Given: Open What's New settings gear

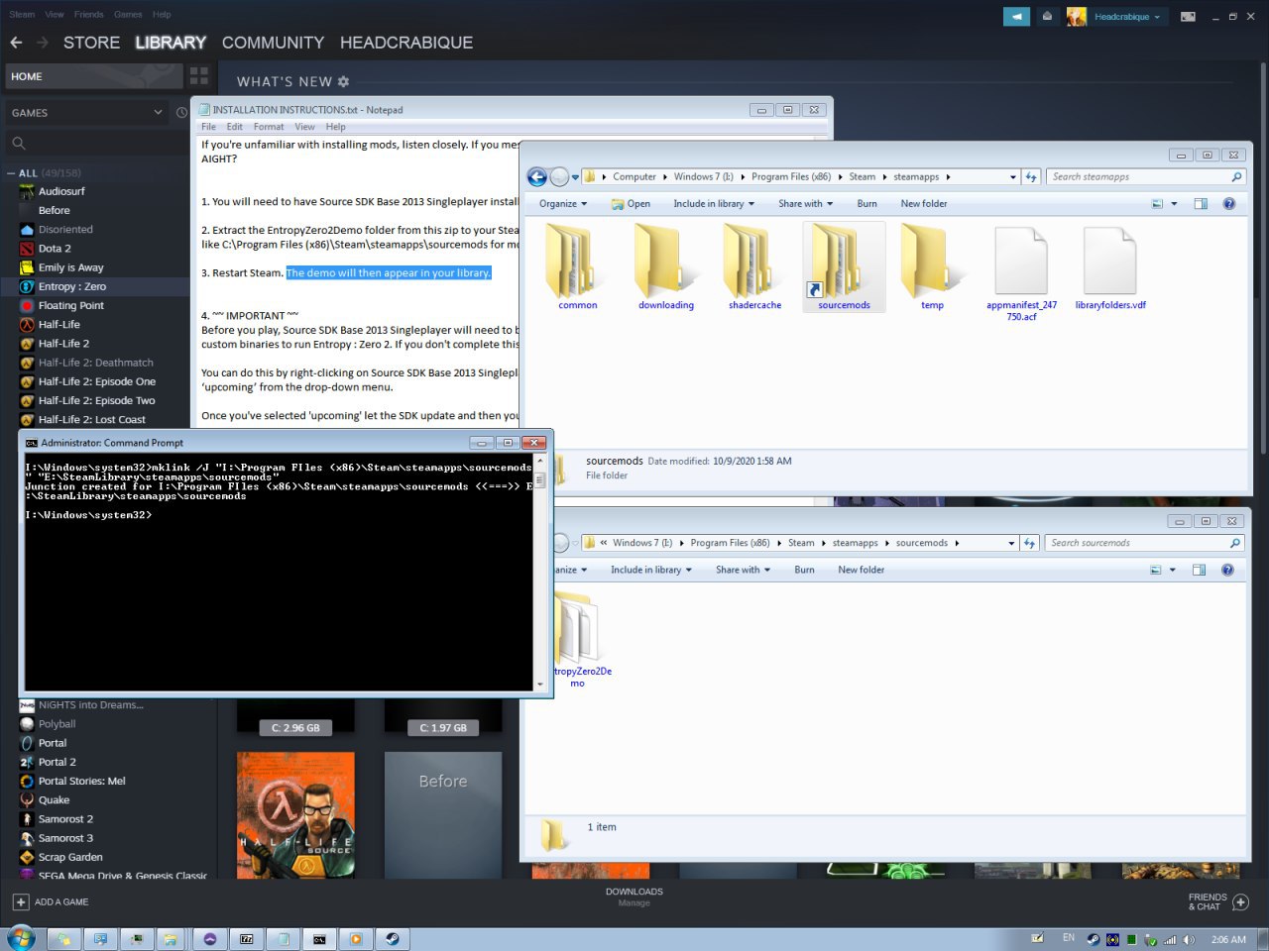Looking at the screenshot, I should (344, 81).
